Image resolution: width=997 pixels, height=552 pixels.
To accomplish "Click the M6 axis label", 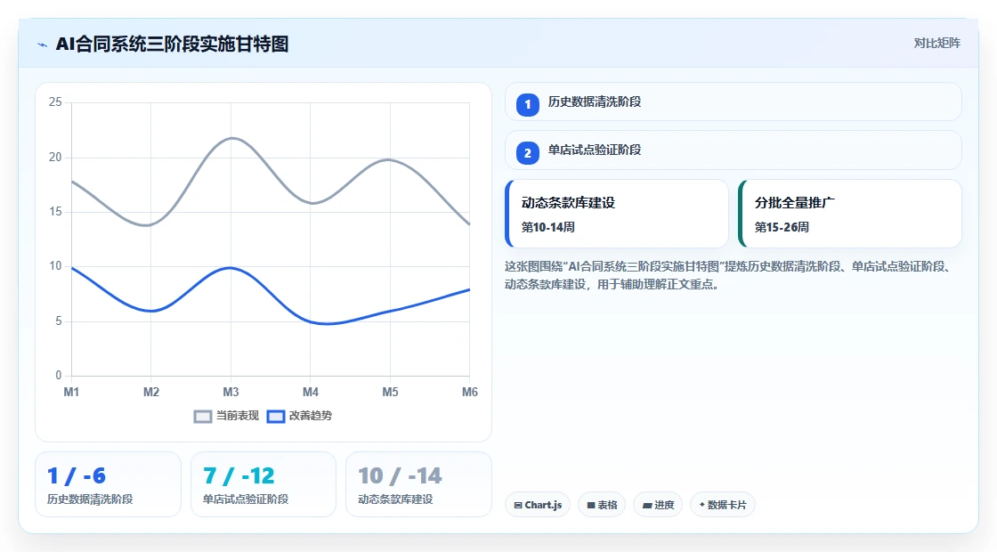I will [469, 393].
